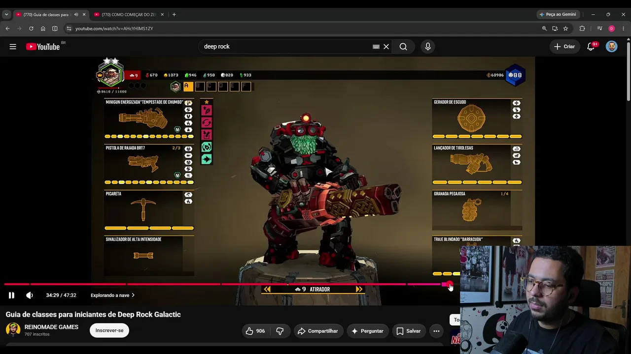Click the 'Peça ao Gemini' button
This screenshot has width=631, height=354.
pyautogui.click(x=558, y=14)
